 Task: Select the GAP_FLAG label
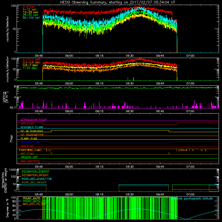pyautogui.click(x=27, y=123)
